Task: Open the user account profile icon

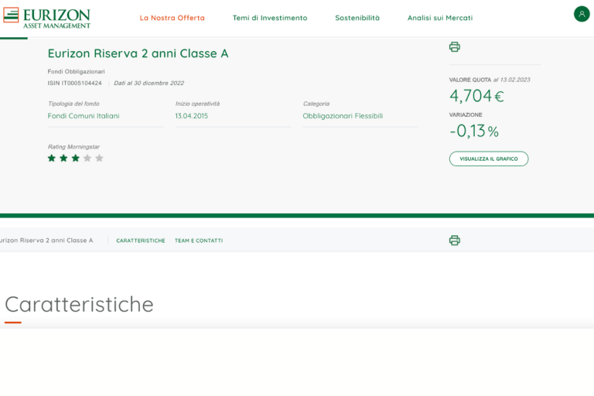Action: (x=582, y=14)
